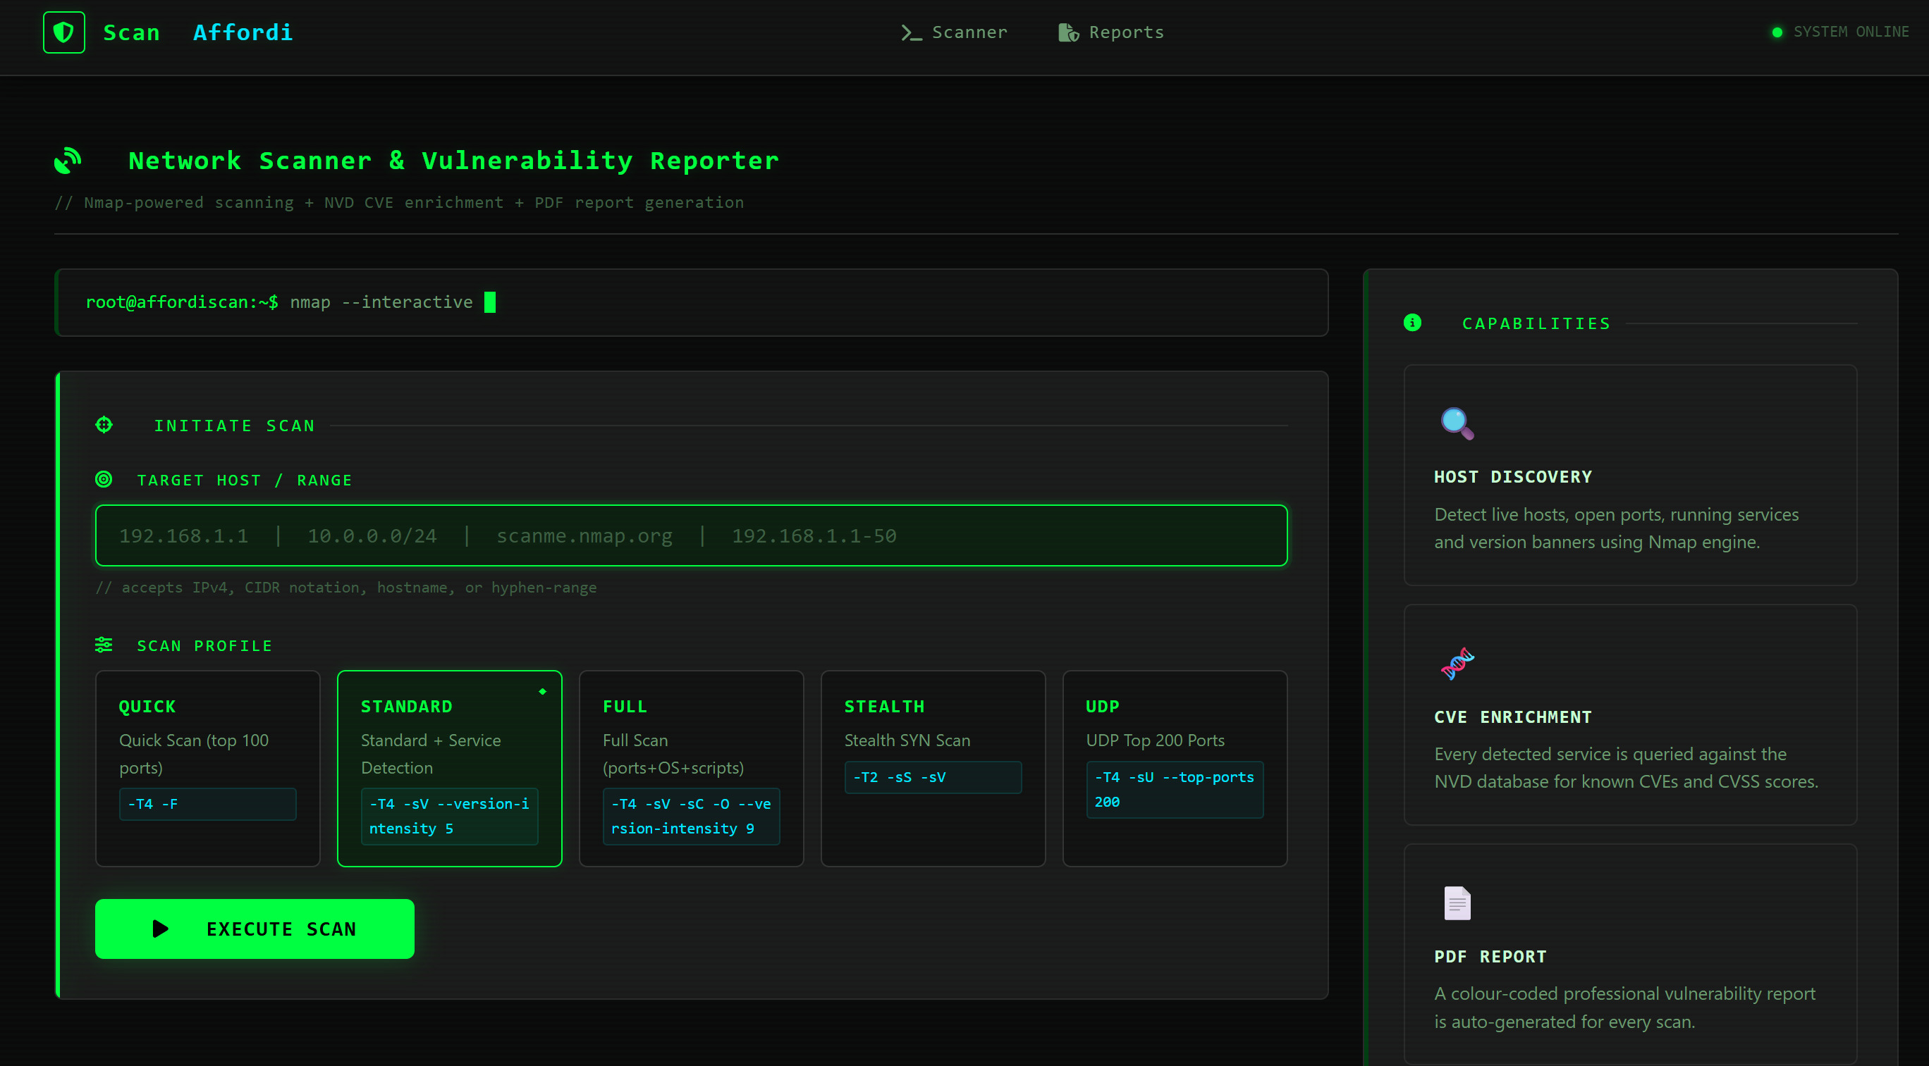Click the SYSTEM ONLINE status indicator
This screenshot has width=1929, height=1066.
[1841, 32]
